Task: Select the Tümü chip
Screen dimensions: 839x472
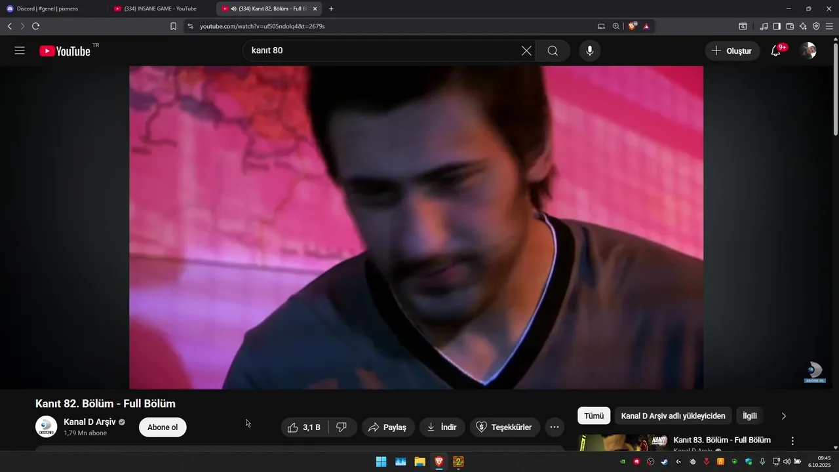Action: [594, 416]
